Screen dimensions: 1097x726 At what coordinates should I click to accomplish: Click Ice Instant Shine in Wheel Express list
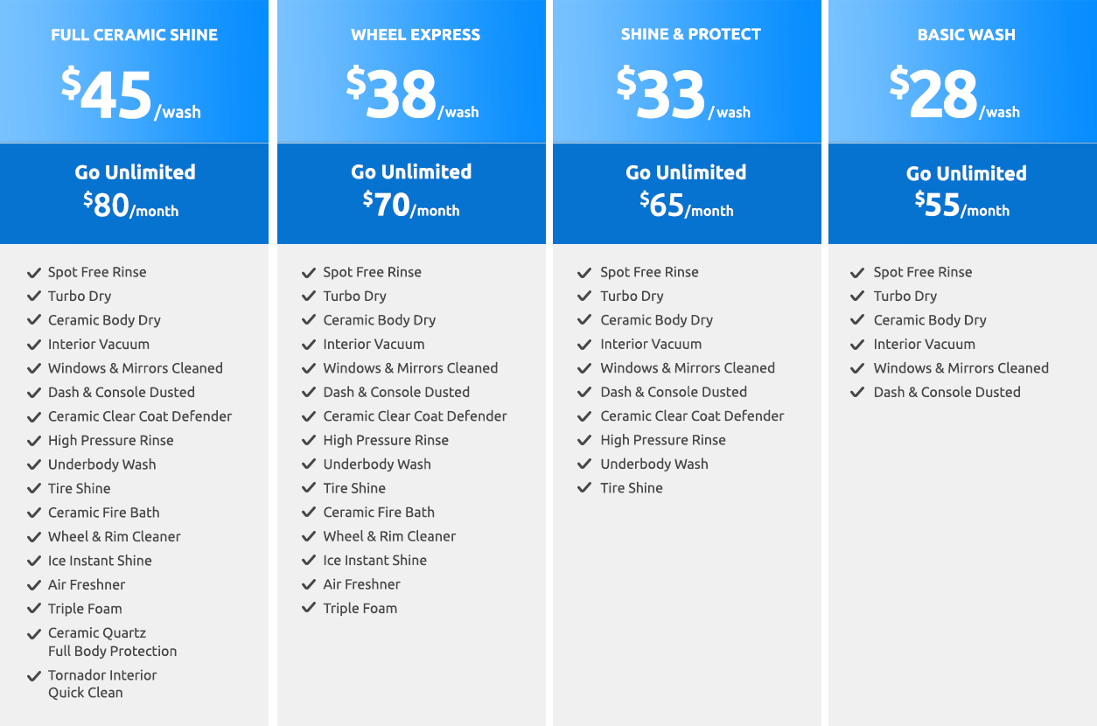[x=374, y=560]
